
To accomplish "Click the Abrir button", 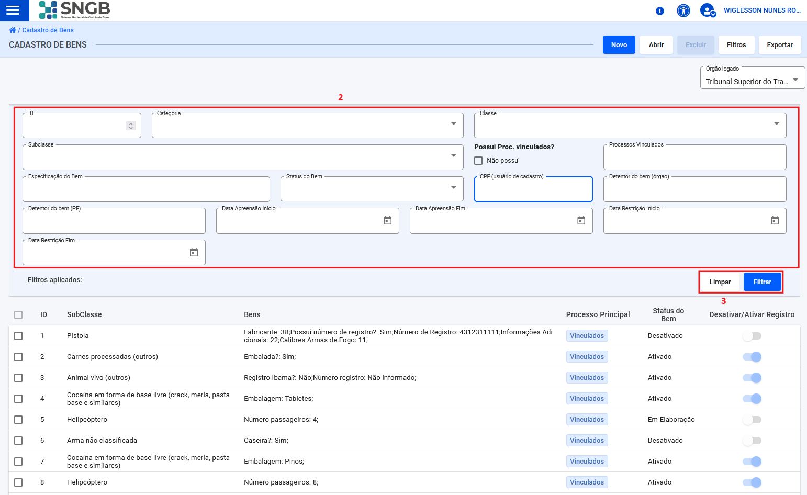I will click(656, 45).
